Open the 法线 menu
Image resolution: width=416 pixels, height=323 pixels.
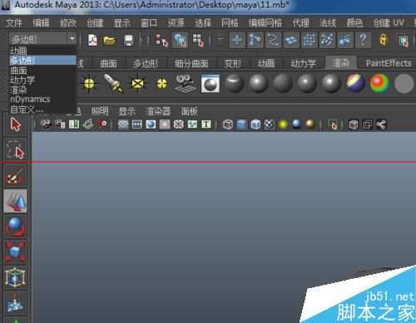pos(328,22)
